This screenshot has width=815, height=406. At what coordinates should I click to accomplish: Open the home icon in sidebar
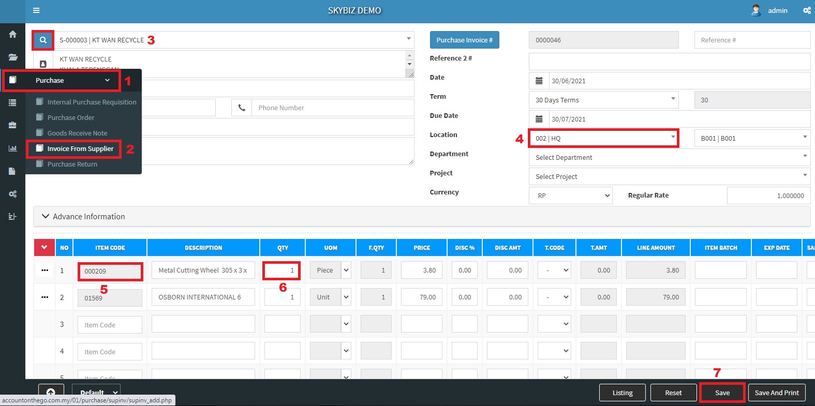[x=12, y=34]
